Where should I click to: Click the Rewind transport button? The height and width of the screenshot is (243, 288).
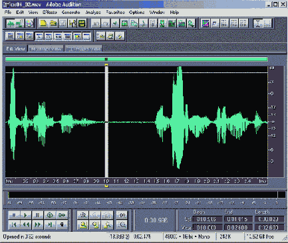pyautogui.click(x=25, y=225)
